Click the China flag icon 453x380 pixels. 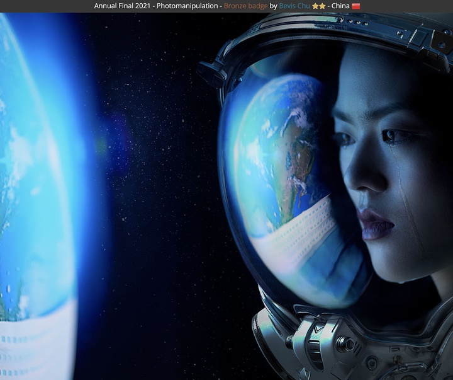356,6
